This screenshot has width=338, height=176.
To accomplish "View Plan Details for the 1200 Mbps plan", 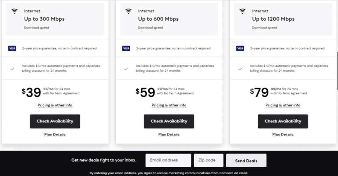I will [283, 135].
